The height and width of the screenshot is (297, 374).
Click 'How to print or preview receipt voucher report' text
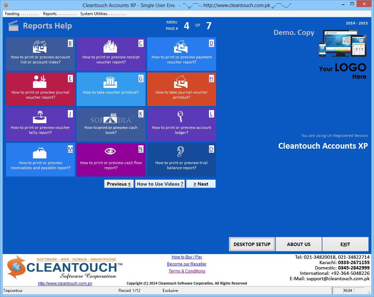tap(111, 59)
